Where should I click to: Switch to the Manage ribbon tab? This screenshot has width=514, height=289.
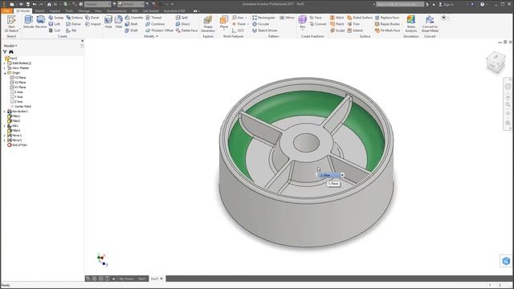tap(84, 10)
